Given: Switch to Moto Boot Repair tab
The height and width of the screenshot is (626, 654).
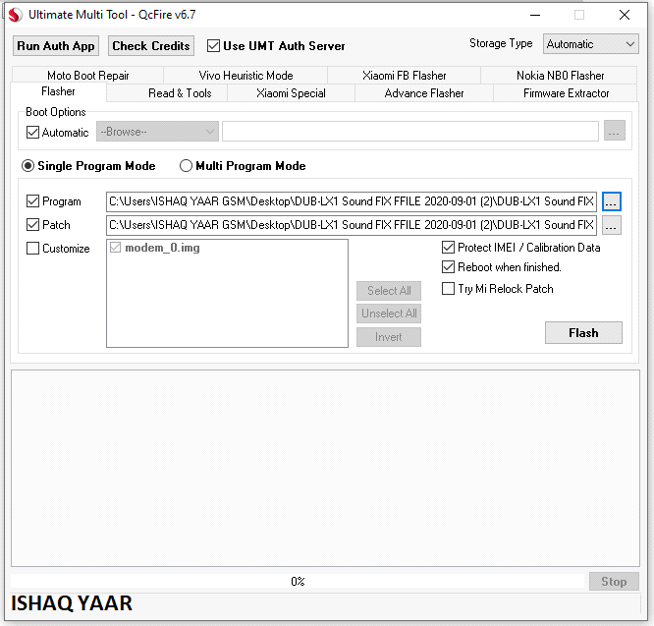Looking at the screenshot, I should click(x=88, y=76).
